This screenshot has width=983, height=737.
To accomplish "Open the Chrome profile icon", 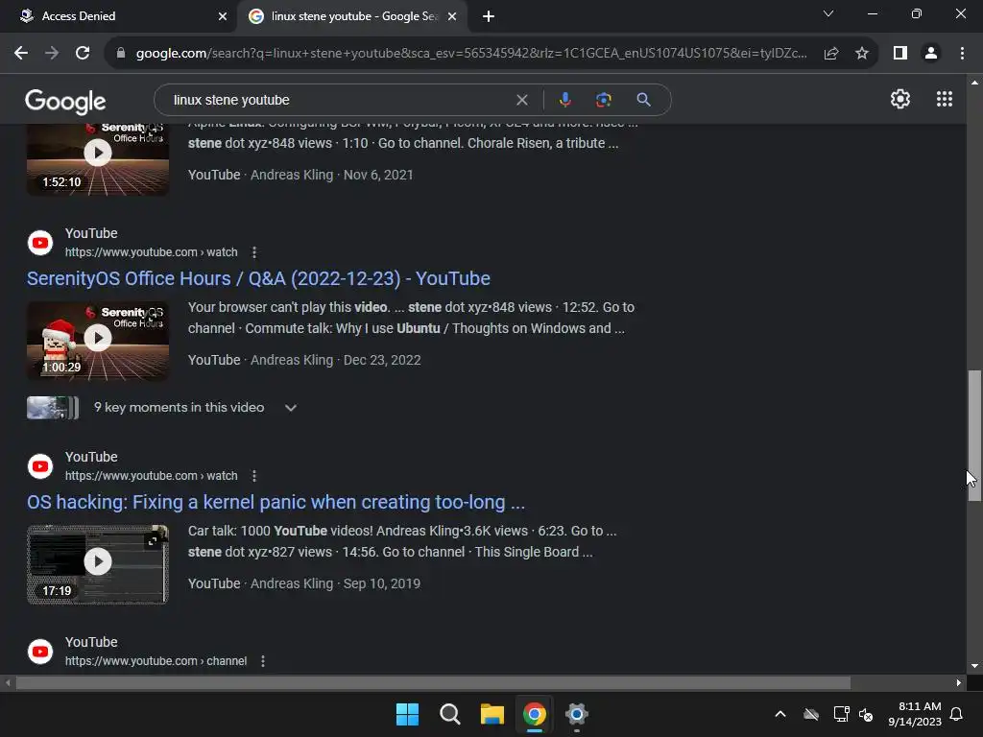I will click(931, 54).
